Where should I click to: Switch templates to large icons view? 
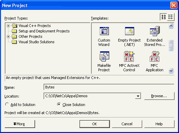coord(163,17)
